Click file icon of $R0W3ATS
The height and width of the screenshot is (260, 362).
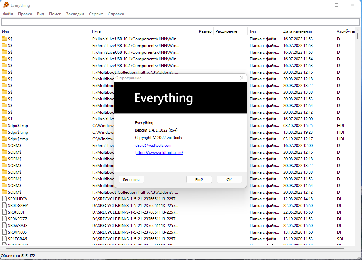(5, 226)
